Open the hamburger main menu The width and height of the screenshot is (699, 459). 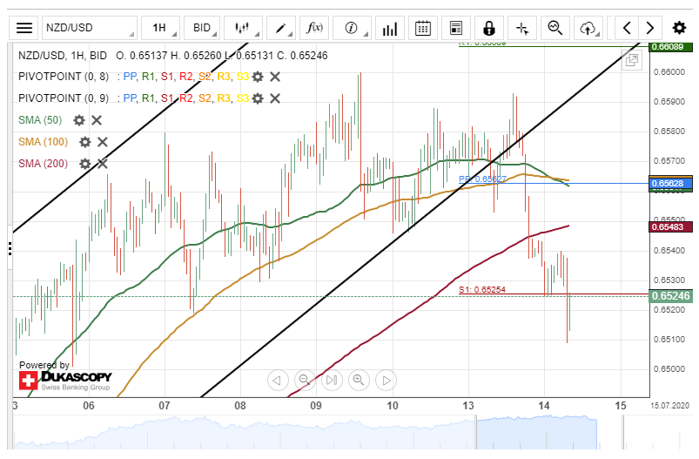pyautogui.click(x=25, y=28)
